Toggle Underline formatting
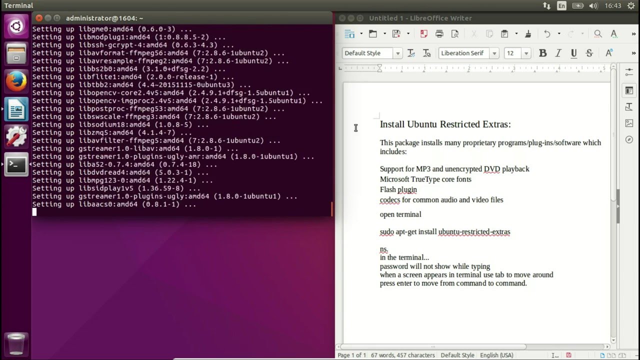Image resolution: width=640 pixels, height=360 pixels. pyautogui.click(x=573, y=53)
